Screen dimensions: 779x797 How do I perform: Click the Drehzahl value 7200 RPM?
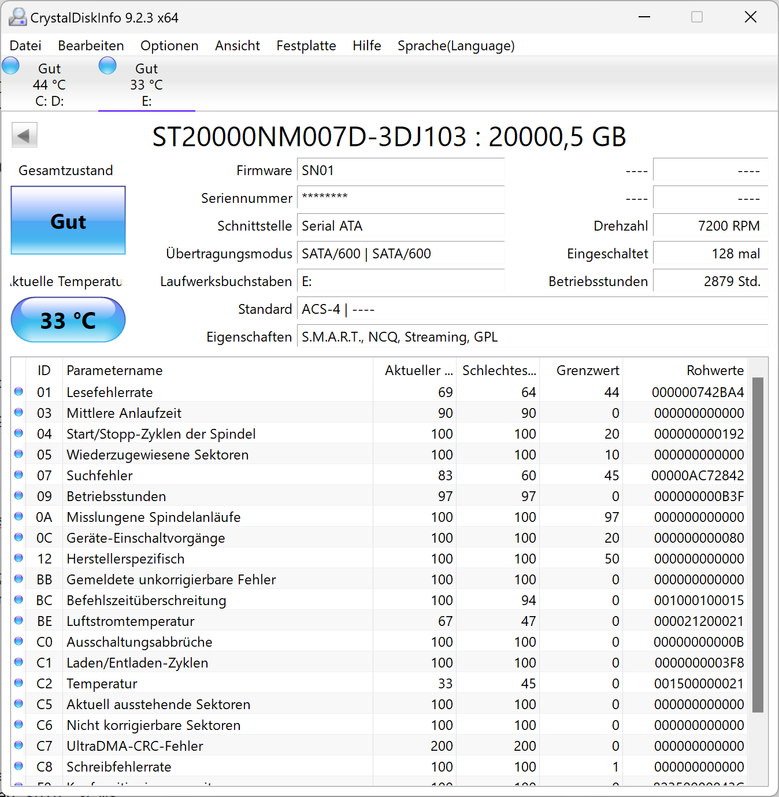pyautogui.click(x=711, y=226)
